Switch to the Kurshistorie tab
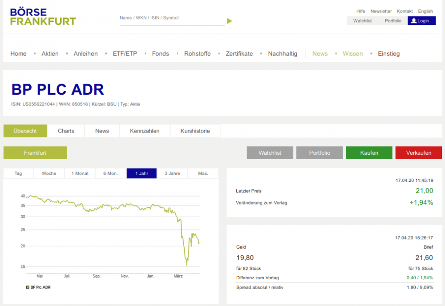Viewport: 445px width, 306px height. [x=195, y=131]
